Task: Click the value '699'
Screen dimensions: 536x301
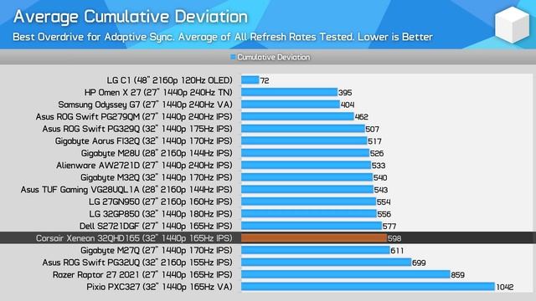Action: (419, 263)
